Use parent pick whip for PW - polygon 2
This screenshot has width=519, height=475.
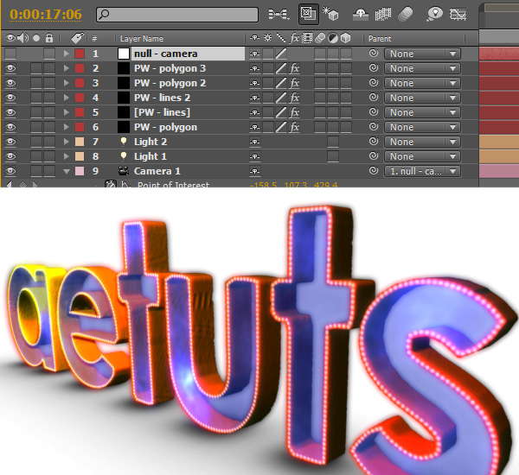[x=374, y=83]
